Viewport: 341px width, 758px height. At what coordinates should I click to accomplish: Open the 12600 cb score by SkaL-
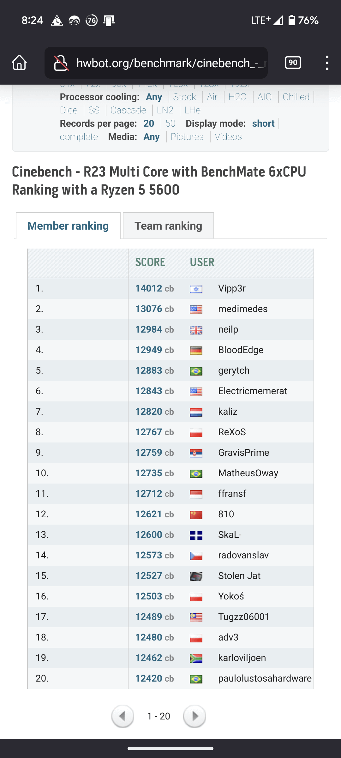pyautogui.click(x=154, y=535)
